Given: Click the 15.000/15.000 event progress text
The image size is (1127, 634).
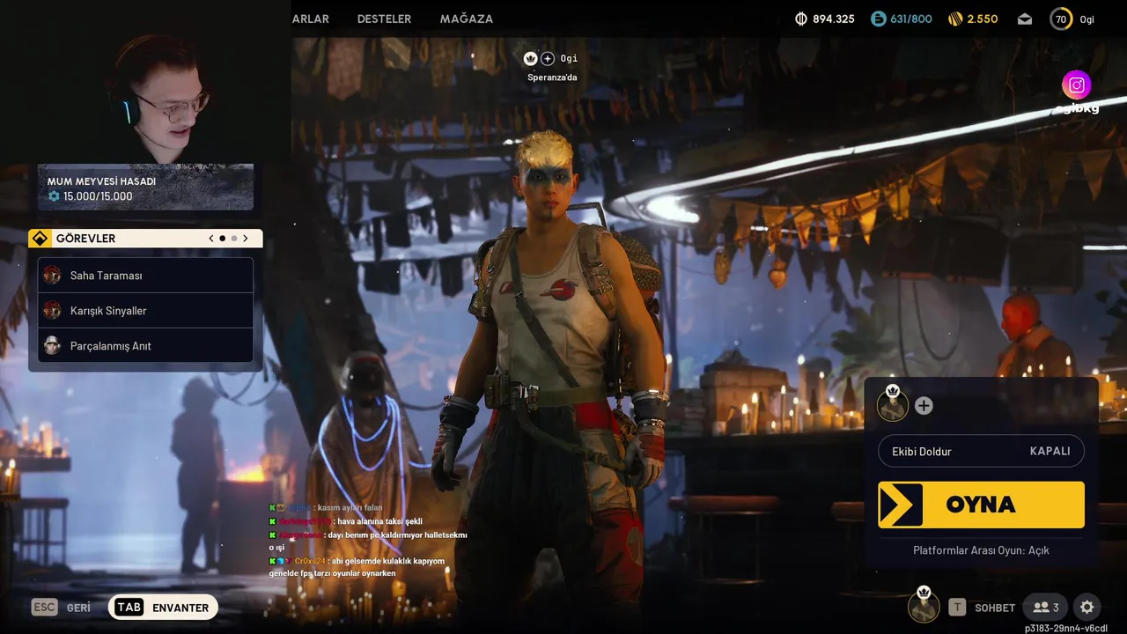Looking at the screenshot, I should point(98,196).
